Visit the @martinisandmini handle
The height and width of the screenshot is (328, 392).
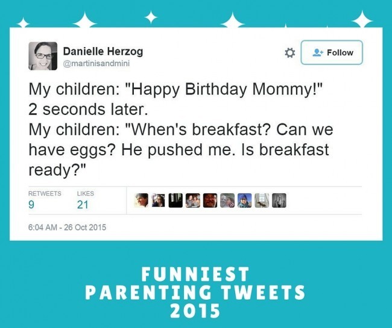(x=96, y=64)
